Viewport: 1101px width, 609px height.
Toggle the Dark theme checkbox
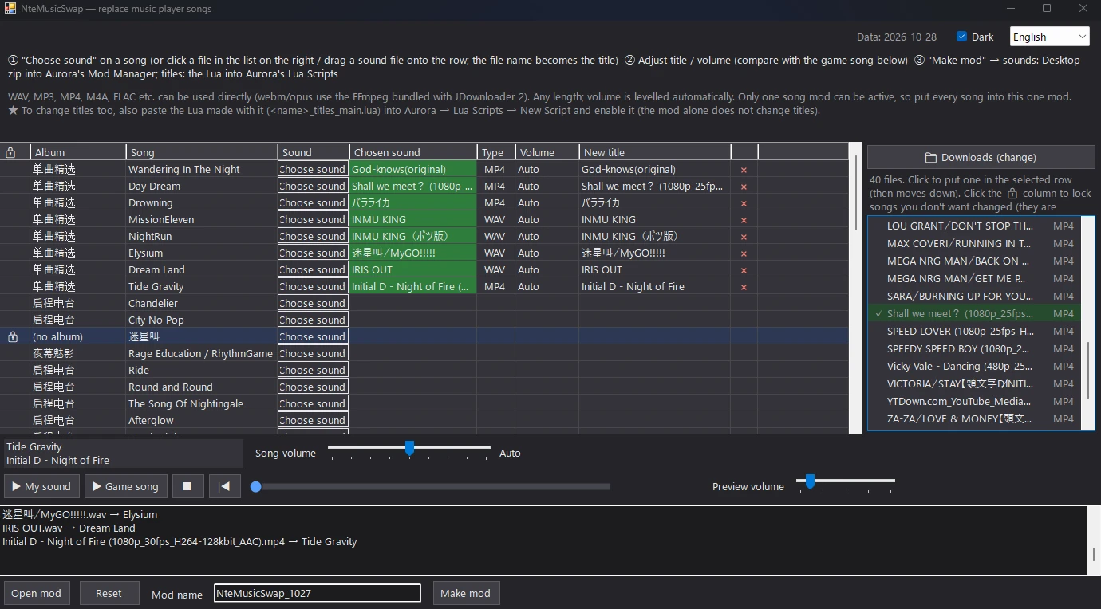962,37
